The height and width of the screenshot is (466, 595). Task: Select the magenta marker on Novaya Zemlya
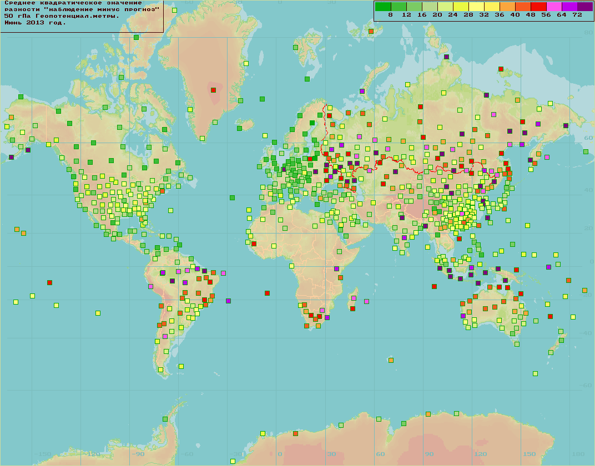point(362,91)
